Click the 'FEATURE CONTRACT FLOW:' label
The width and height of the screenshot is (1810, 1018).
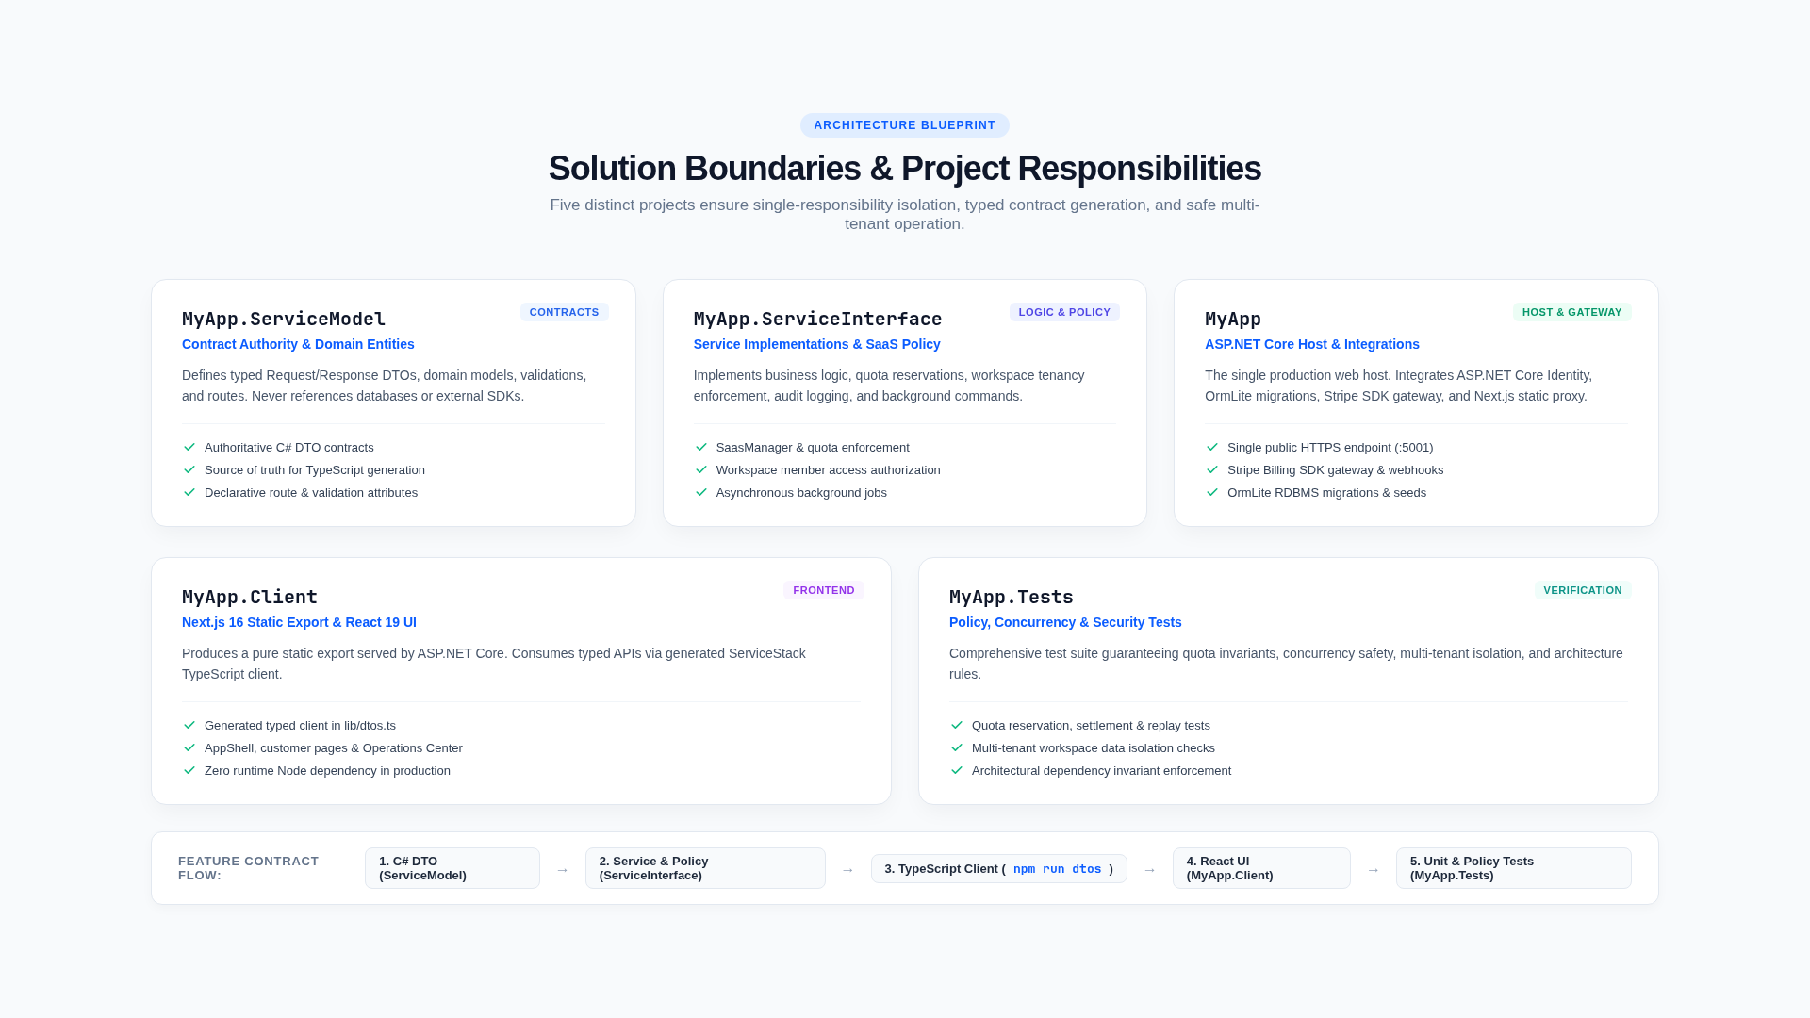click(249, 868)
